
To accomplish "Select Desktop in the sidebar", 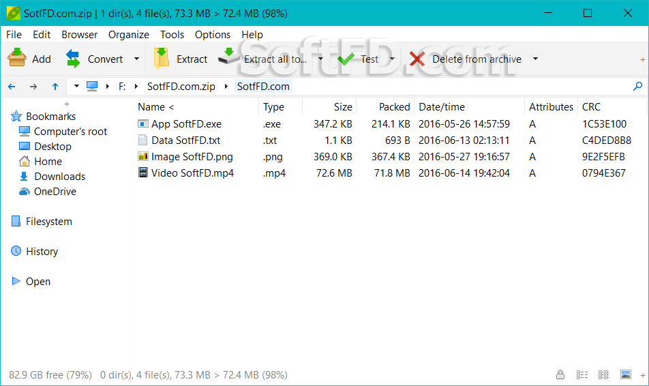I will tap(52, 146).
